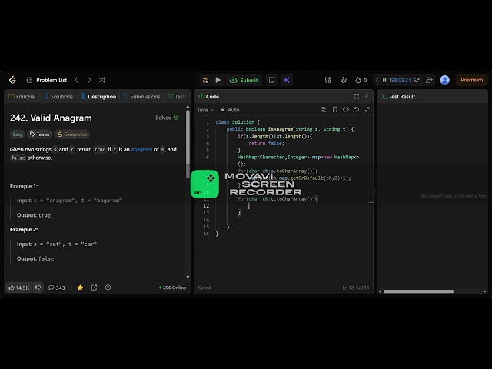Screen dimensions: 492x369
Task: Open settings gear icon
Action: click(x=344, y=80)
